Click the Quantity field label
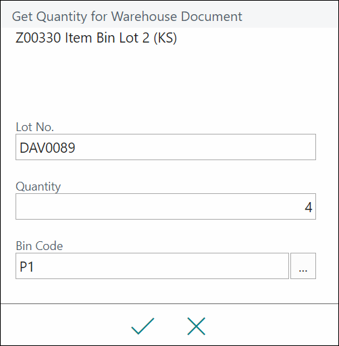 38,187
